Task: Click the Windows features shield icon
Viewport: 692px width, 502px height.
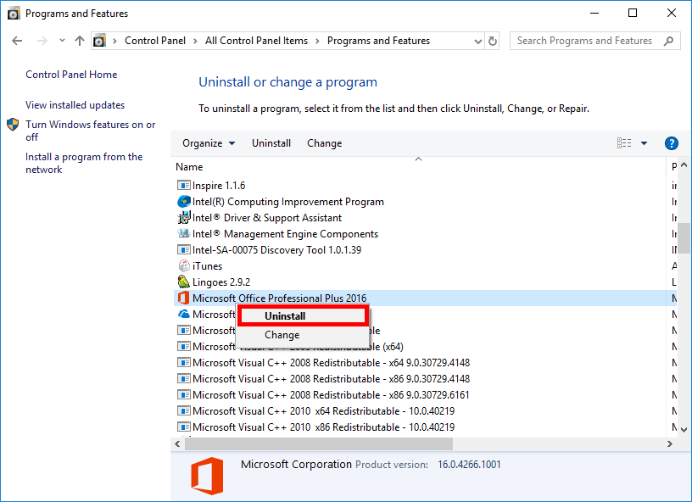Action: (13, 125)
